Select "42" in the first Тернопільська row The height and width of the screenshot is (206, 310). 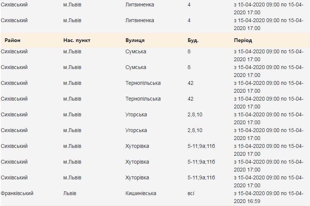191,83
